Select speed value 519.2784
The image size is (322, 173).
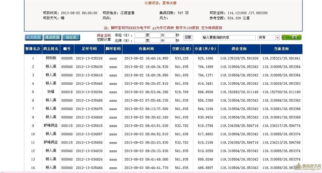click(205, 126)
